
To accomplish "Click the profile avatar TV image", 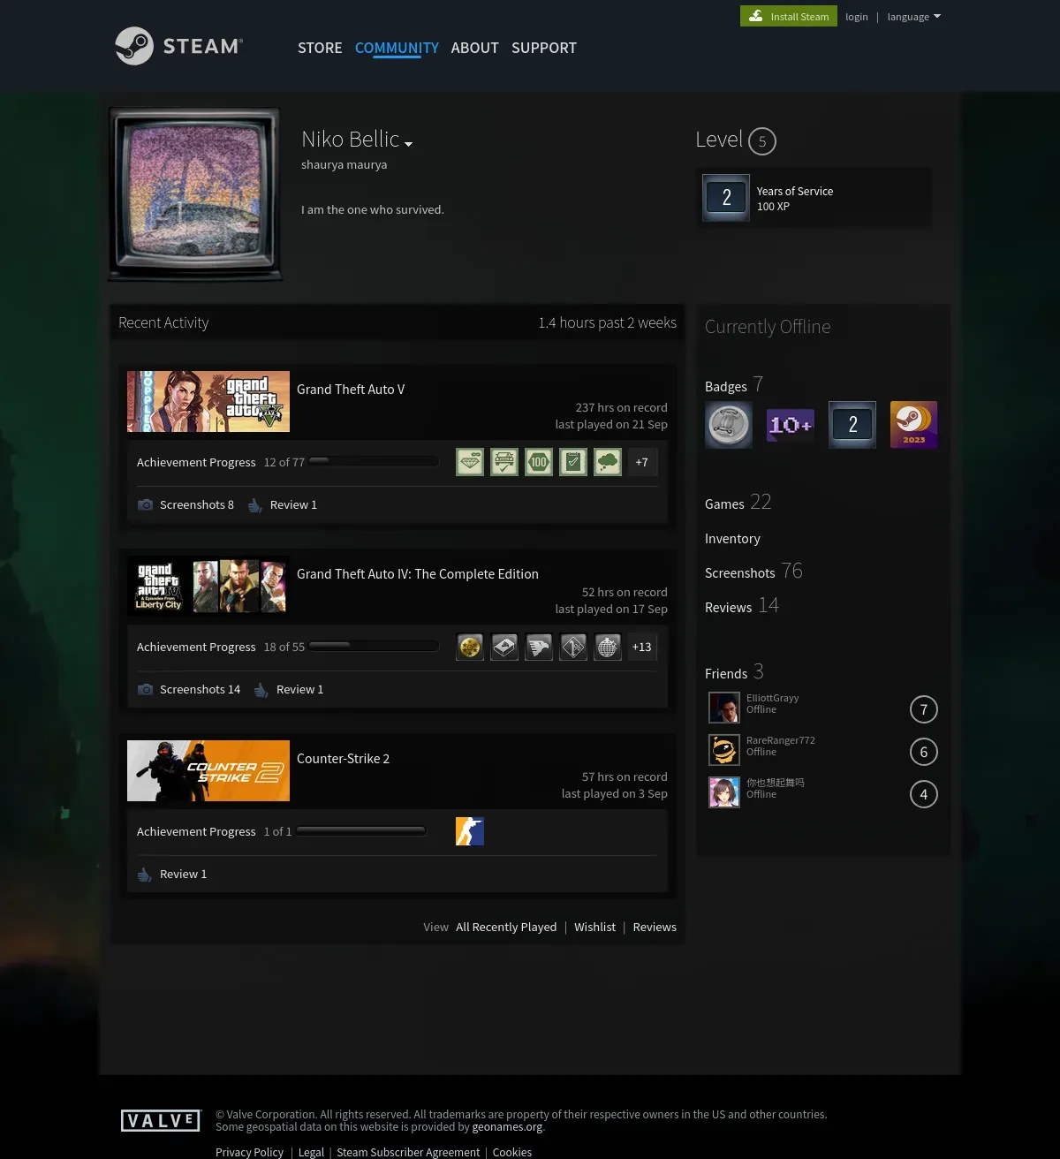I will pyautogui.click(x=195, y=194).
